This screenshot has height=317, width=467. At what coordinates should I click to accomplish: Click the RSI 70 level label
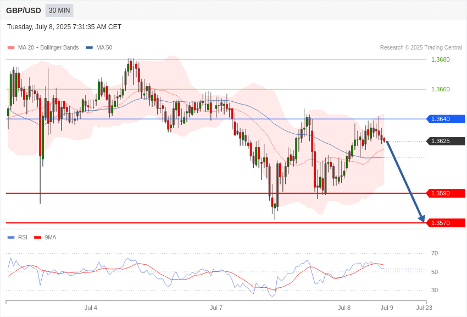coord(435,254)
